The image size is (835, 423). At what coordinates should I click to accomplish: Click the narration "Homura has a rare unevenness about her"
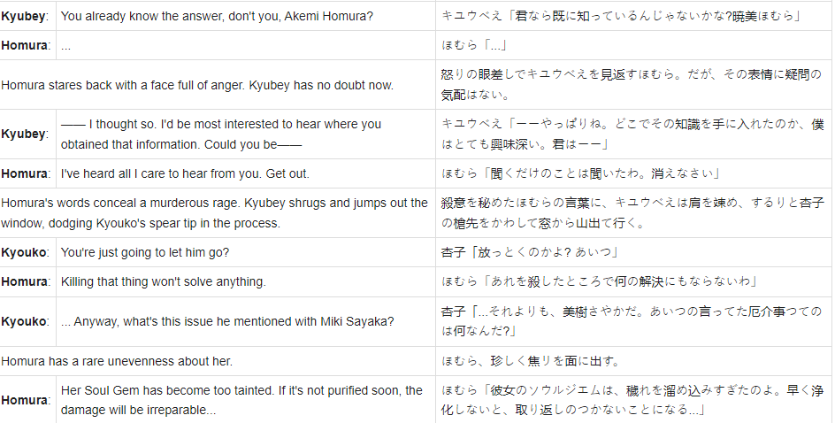coord(117,361)
